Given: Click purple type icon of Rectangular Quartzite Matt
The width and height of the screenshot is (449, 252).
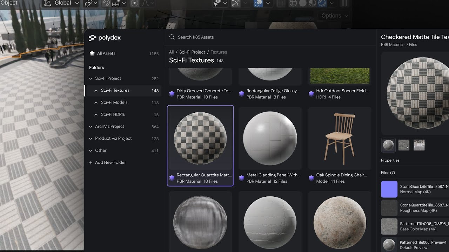Looking at the screenshot, I should (172, 178).
